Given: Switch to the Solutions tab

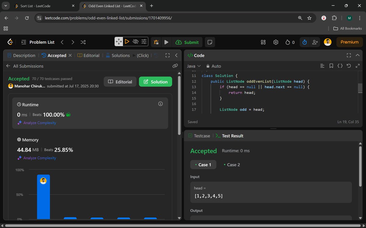Looking at the screenshot, I should (118, 55).
